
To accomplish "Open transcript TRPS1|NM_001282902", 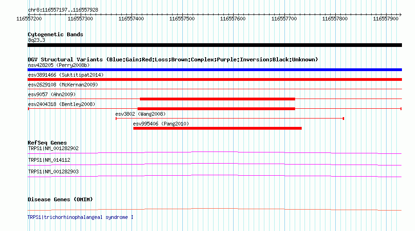I will coord(53,148).
